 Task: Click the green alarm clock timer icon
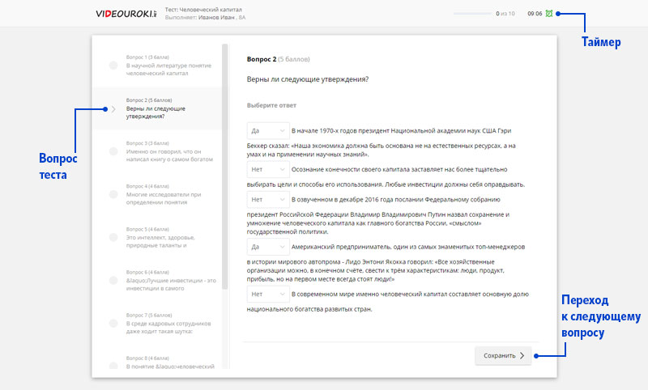pyautogui.click(x=549, y=14)
